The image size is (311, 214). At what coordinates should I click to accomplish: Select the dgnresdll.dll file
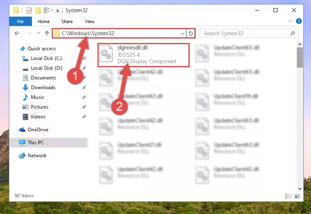click(x=144, y=55)
